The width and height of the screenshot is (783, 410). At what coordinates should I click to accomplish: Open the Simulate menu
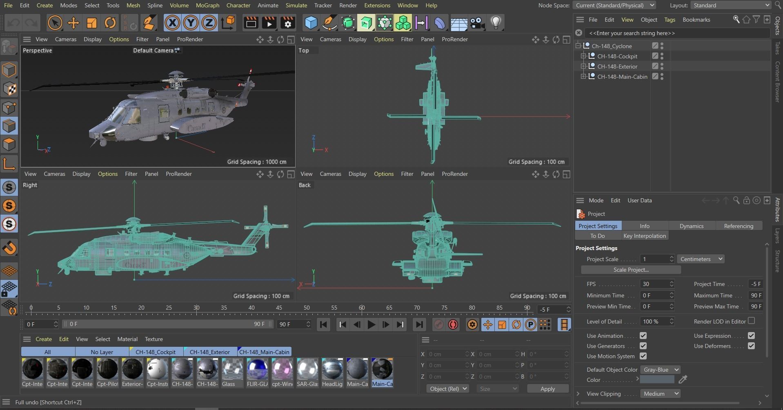pos(296,5)
